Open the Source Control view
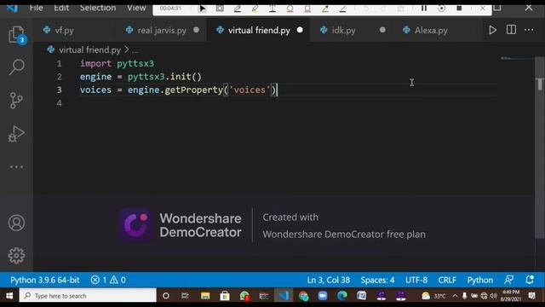The width and height of the screenshot is (545, 307). coord(15,101)
